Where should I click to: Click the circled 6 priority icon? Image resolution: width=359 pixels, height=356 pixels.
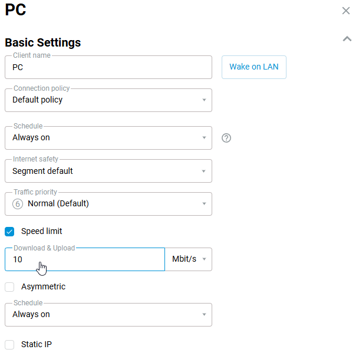18,204
